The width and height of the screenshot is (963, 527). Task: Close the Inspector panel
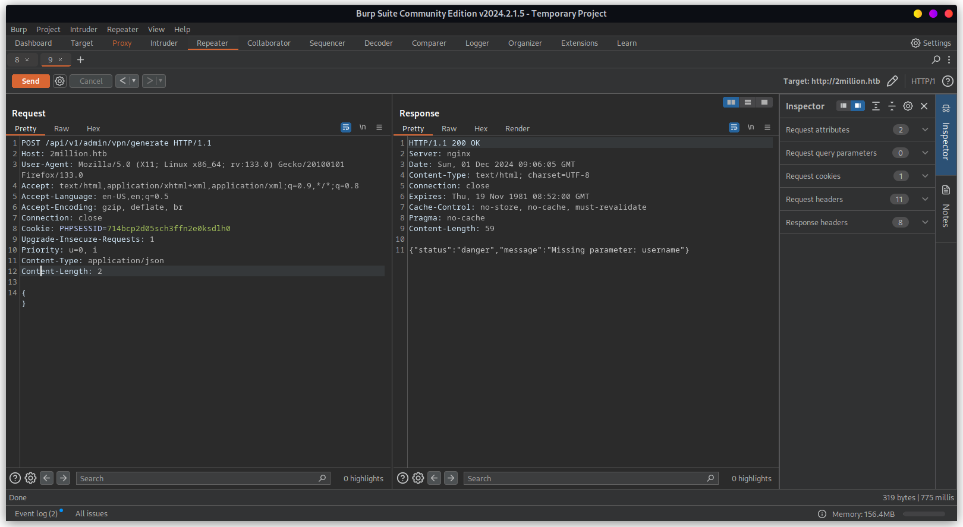(924, 106)
